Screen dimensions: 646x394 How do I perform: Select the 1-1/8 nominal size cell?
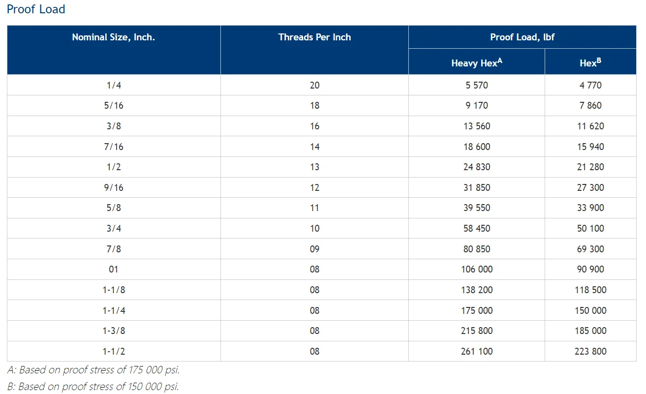114,290
